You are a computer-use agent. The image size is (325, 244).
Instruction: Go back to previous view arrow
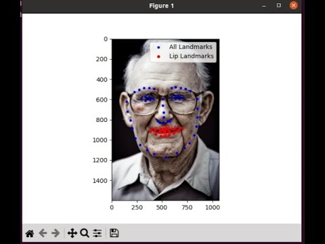43,233
